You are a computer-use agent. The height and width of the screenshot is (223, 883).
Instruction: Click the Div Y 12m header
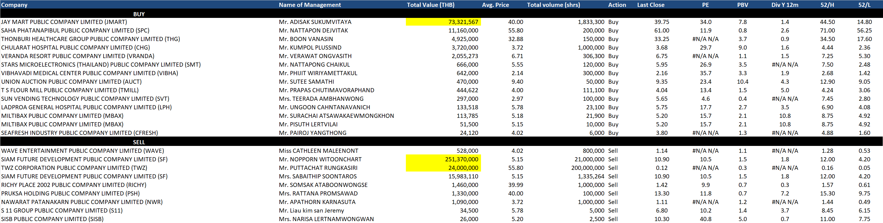point(785,5)
